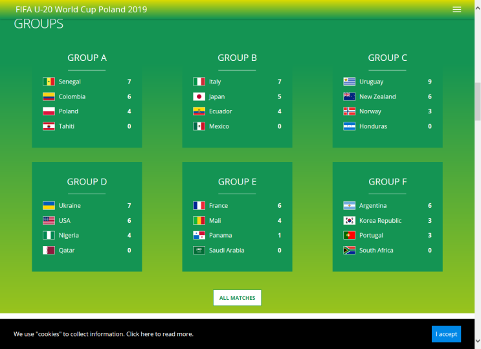Click the France flag icon
The image size is (481, 349).
pyautogui.click(x=199, y=206)
